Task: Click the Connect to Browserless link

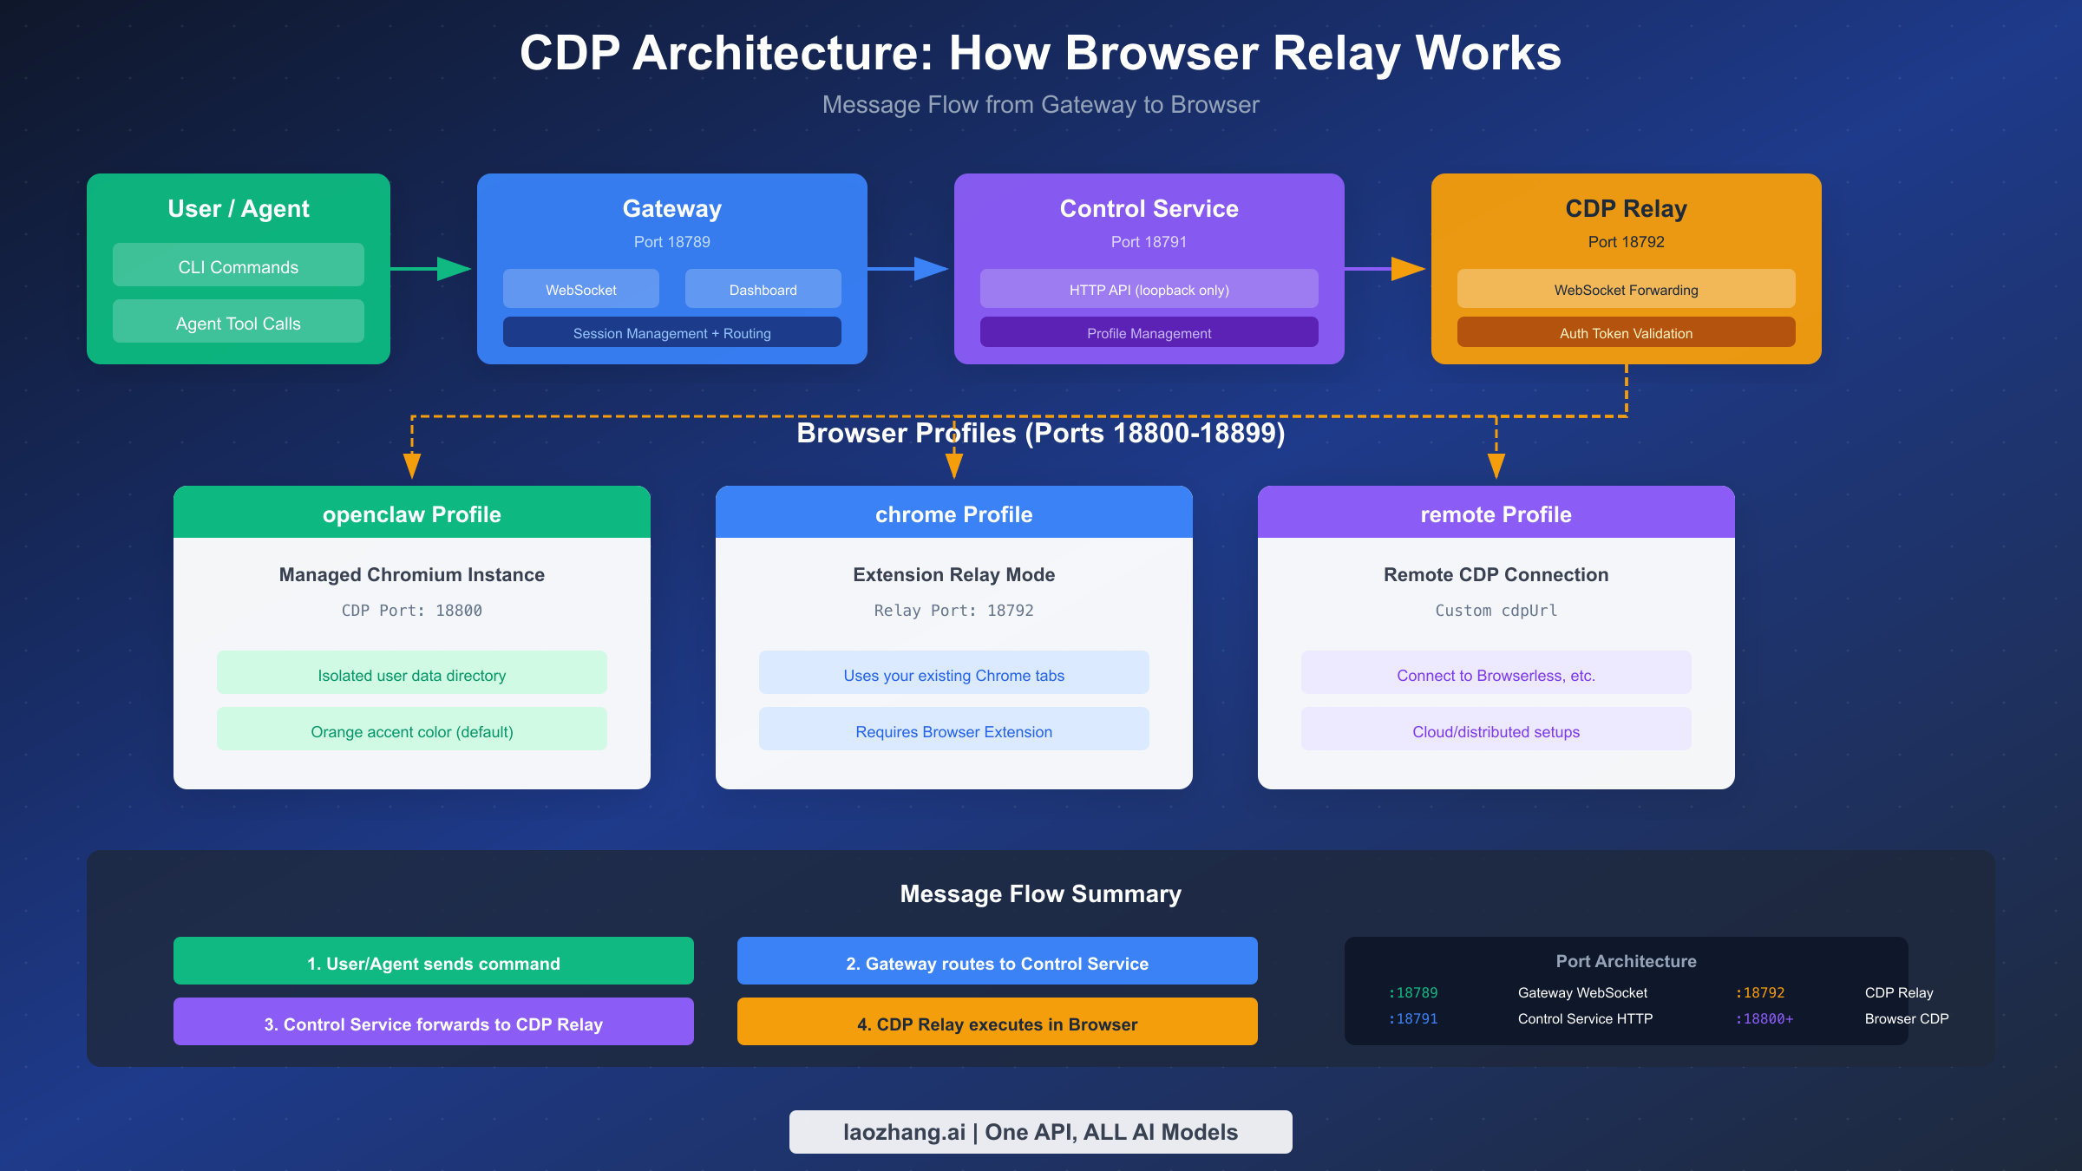Action: [1495, 674]
